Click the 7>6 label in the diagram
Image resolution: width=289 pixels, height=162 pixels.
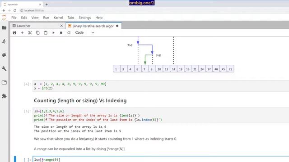[130, 45]
